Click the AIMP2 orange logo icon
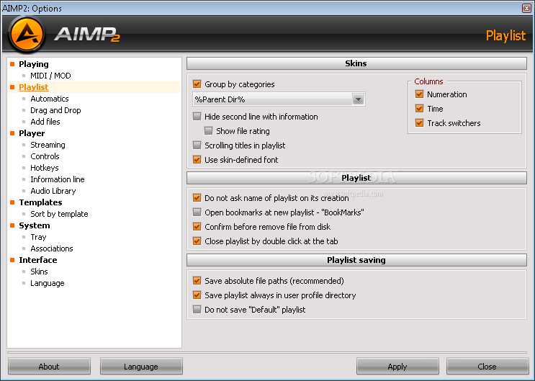 tap(27, 34)
